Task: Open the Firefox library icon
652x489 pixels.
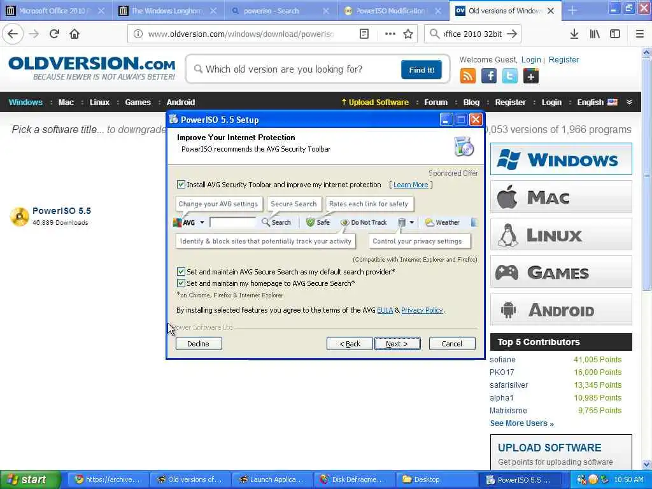Action: click(x=595, y=34)
